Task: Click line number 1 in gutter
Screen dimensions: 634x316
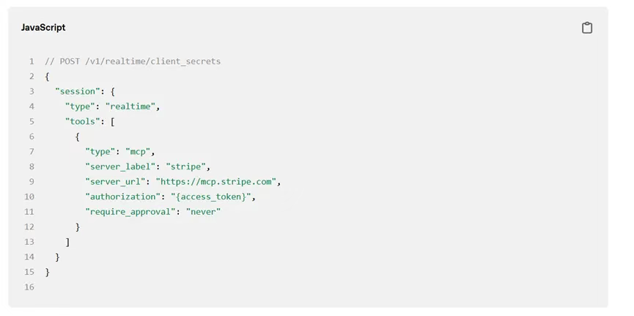Action: (32, 62)
